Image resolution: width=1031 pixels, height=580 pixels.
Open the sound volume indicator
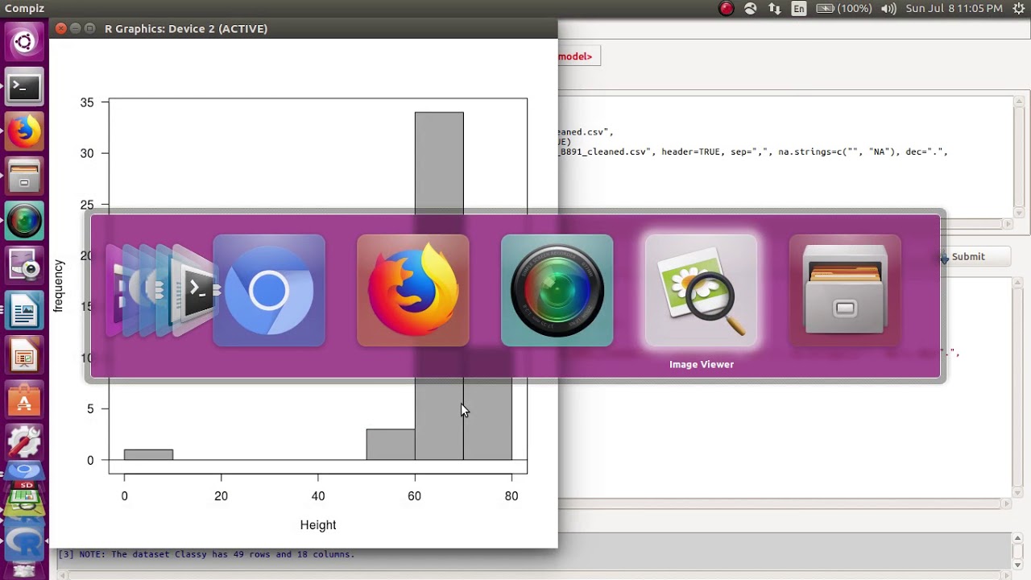[889, 9]
